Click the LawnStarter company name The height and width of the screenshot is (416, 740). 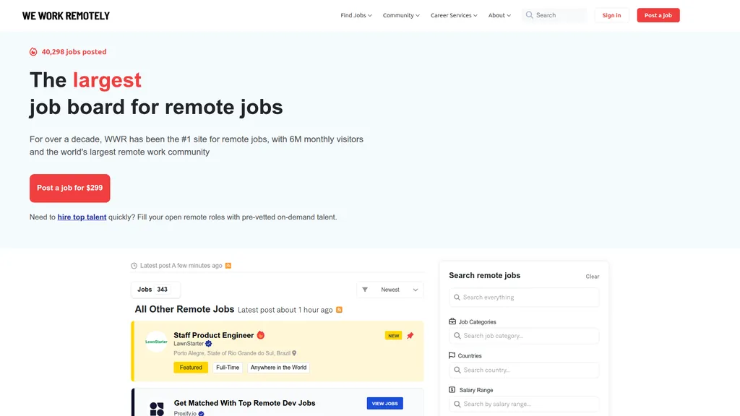(x=189, y=344)
